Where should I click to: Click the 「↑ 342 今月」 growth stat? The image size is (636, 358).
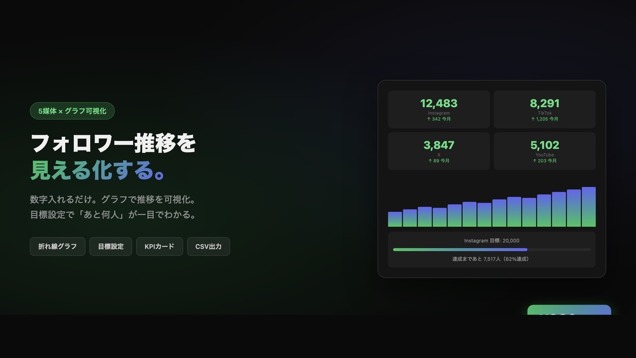click(x=438, y=118)
